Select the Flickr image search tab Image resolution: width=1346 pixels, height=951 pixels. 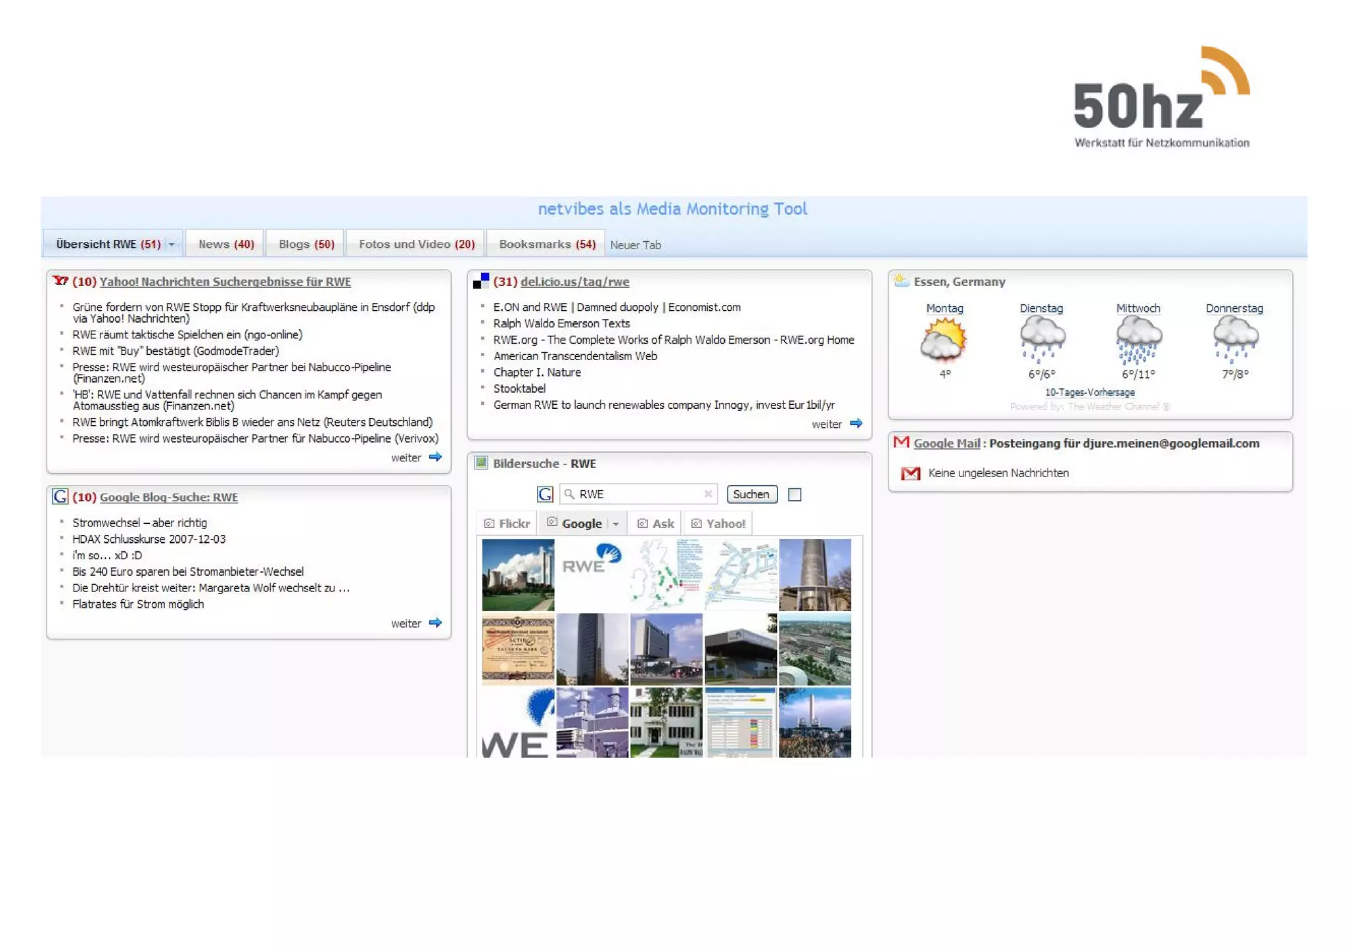tap(507, 524)
